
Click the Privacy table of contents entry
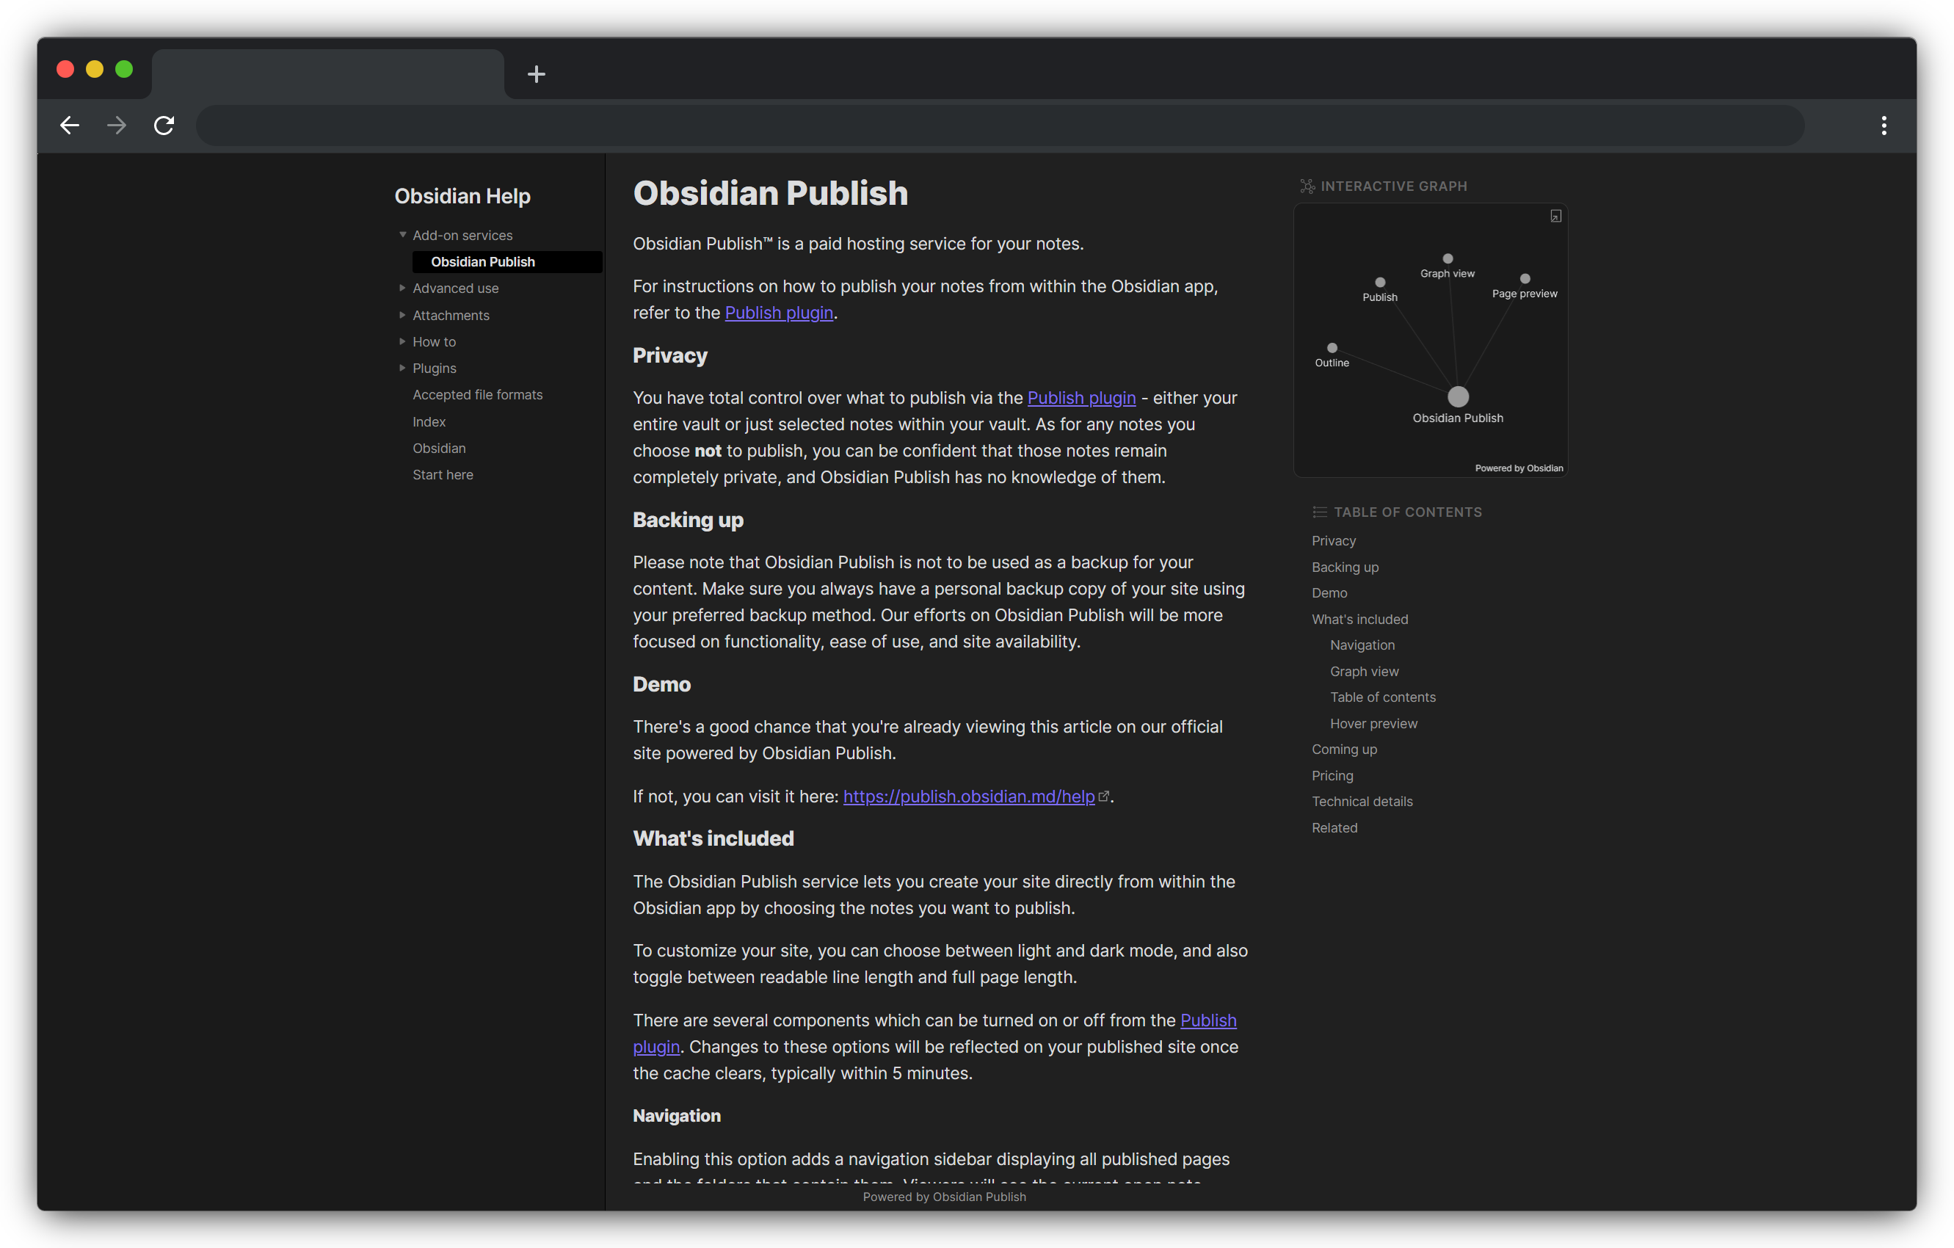(x=1333, y=540)
